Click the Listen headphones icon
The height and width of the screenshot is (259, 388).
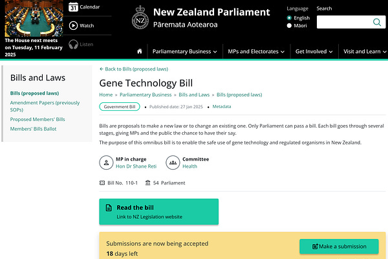pos(73,45)
